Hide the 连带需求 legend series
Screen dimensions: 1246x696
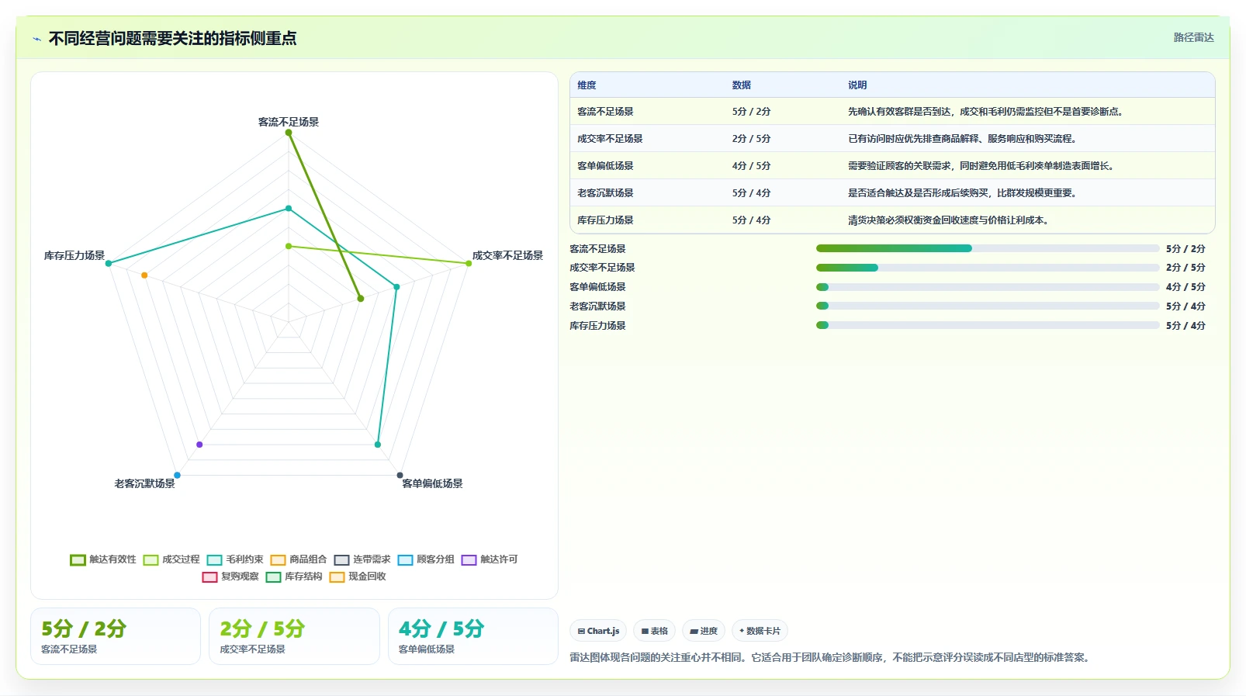coord(362,559)
